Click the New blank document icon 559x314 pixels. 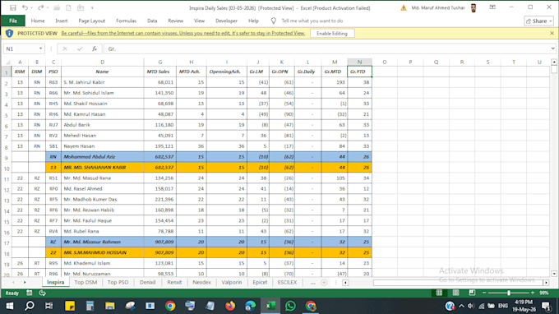68,7
